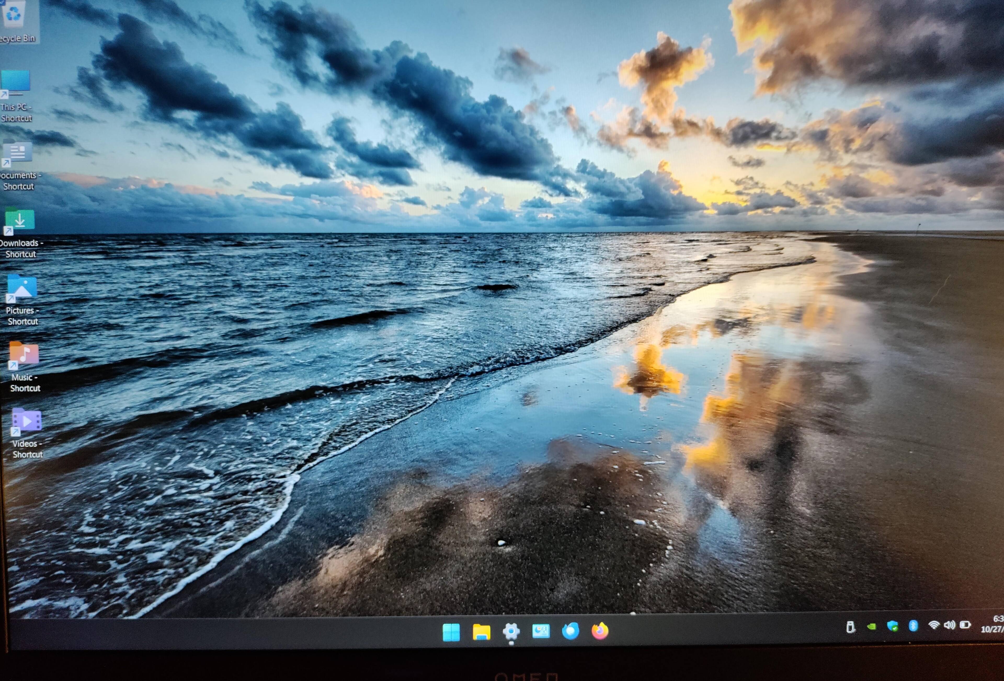Select the Documents shortcut icon
The height and width of the screenshot is (681, 1004).
click(x=17, y=153)
